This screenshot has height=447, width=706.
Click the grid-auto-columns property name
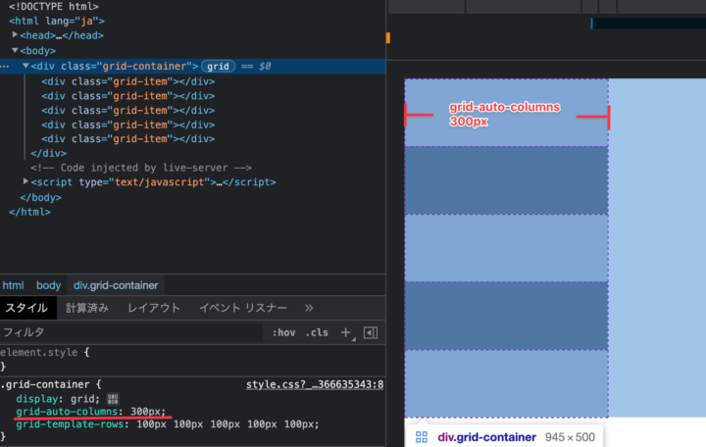67,412
